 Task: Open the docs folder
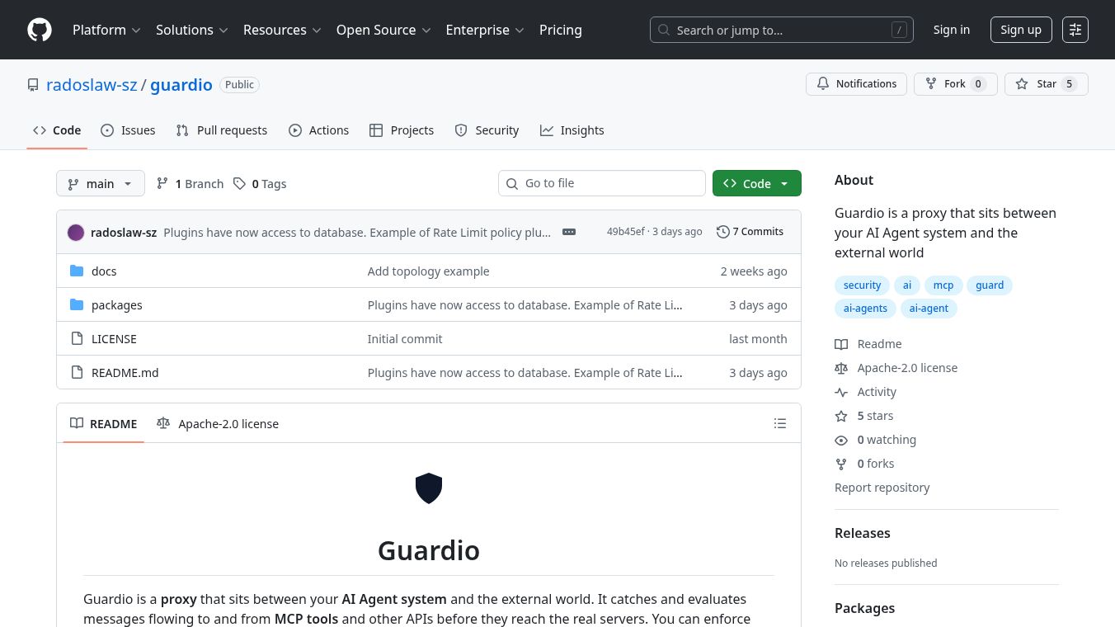104,271
